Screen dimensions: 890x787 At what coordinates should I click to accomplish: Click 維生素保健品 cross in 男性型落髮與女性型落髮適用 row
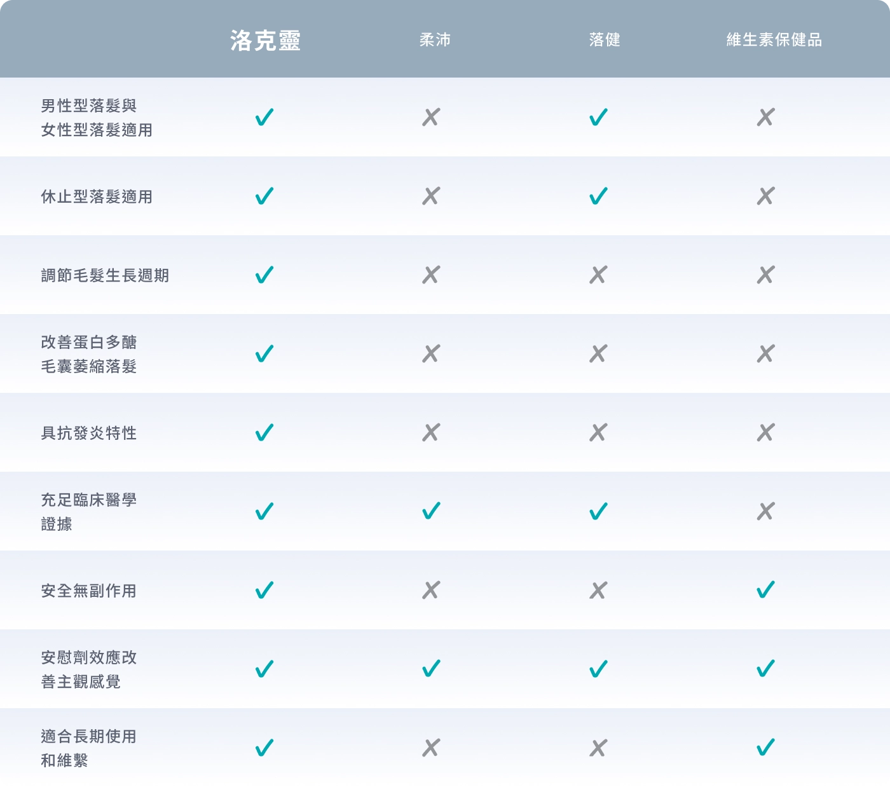click(765, 117)
